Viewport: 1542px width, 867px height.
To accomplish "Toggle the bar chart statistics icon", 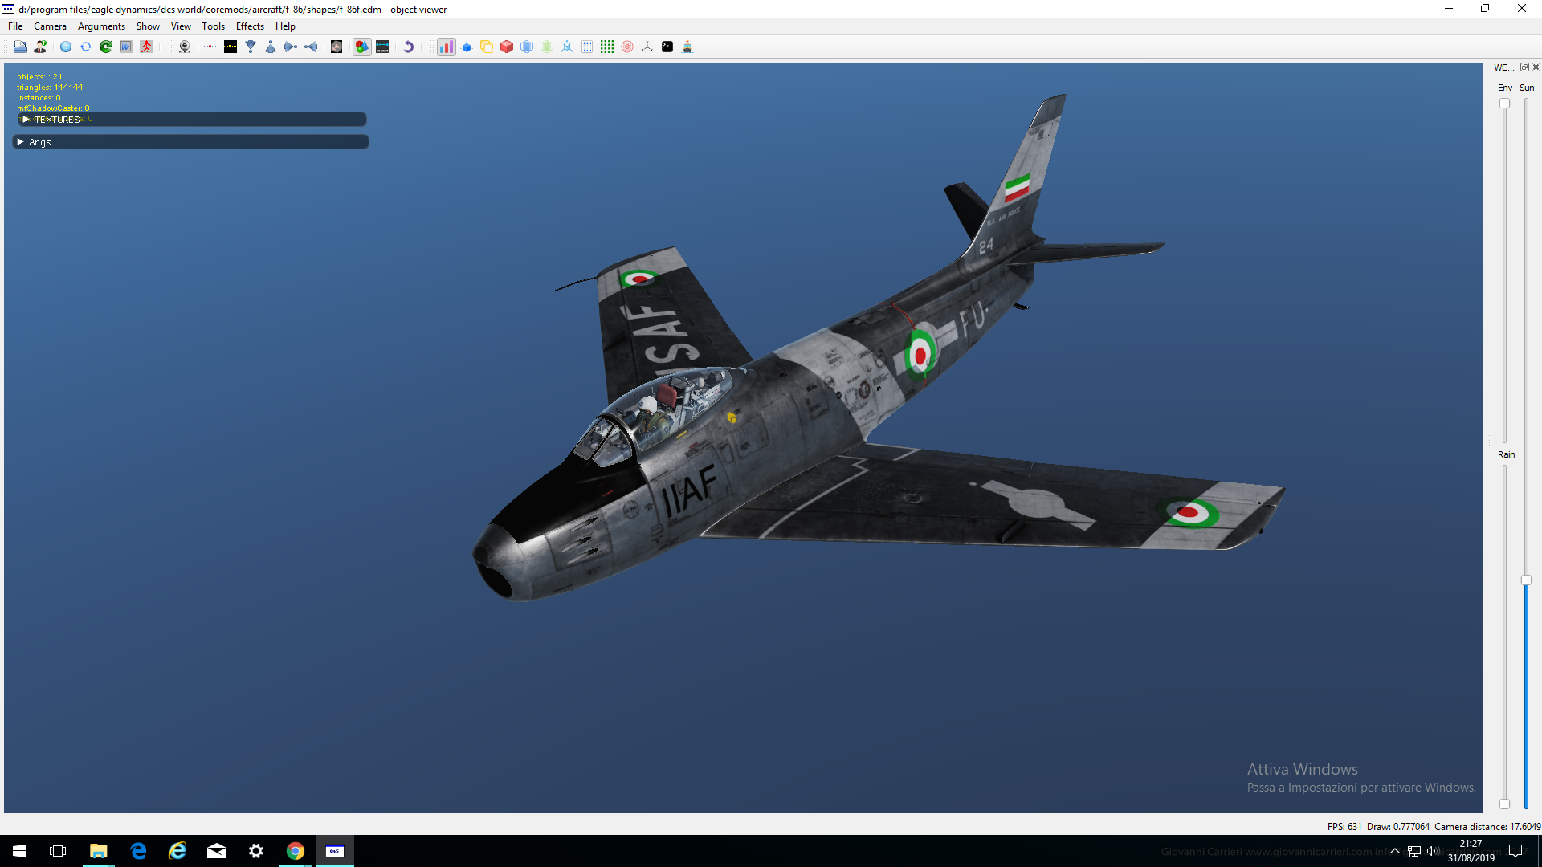I will point(447,47).
